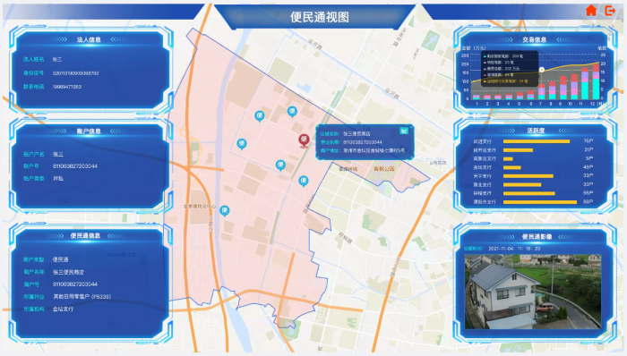
Task: Click the 活跃度 panel header
Action: click(536, 131)
